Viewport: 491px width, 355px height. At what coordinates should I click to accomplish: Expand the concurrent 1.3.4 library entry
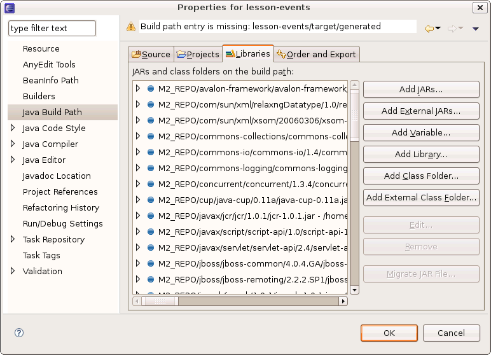[138, 184]
